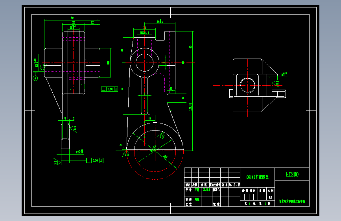
Task: Select the green institution name below HT200
Action: (292, 201)
